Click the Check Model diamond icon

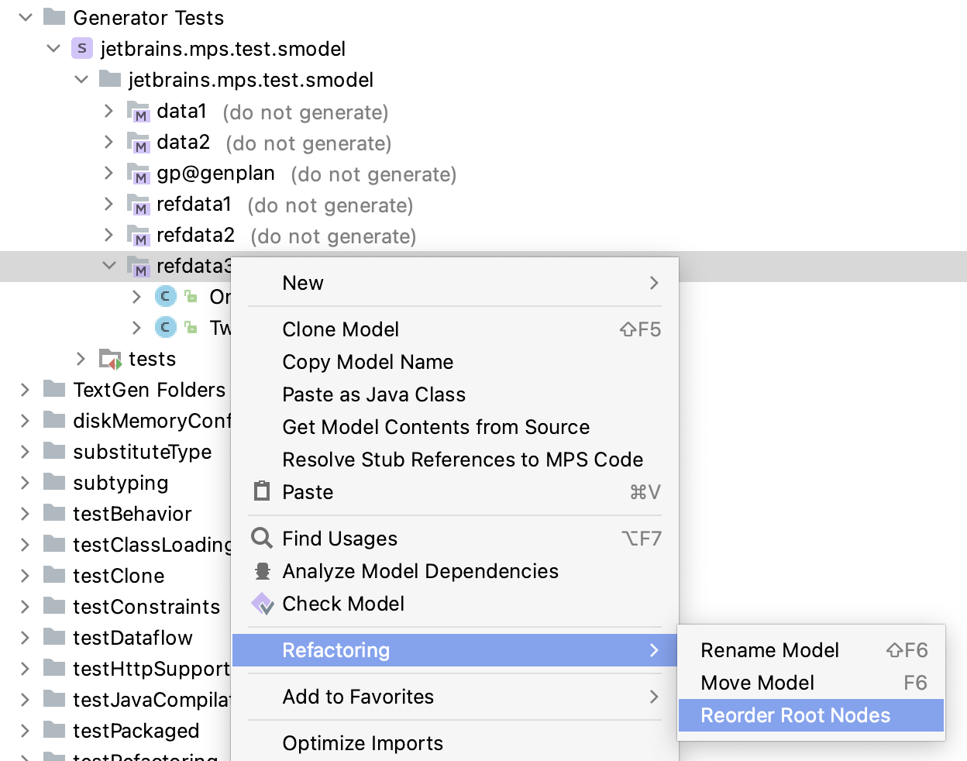(262, 604)
